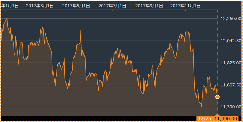Select the 2017年3月1日 date label

click(x=40, y=6)
